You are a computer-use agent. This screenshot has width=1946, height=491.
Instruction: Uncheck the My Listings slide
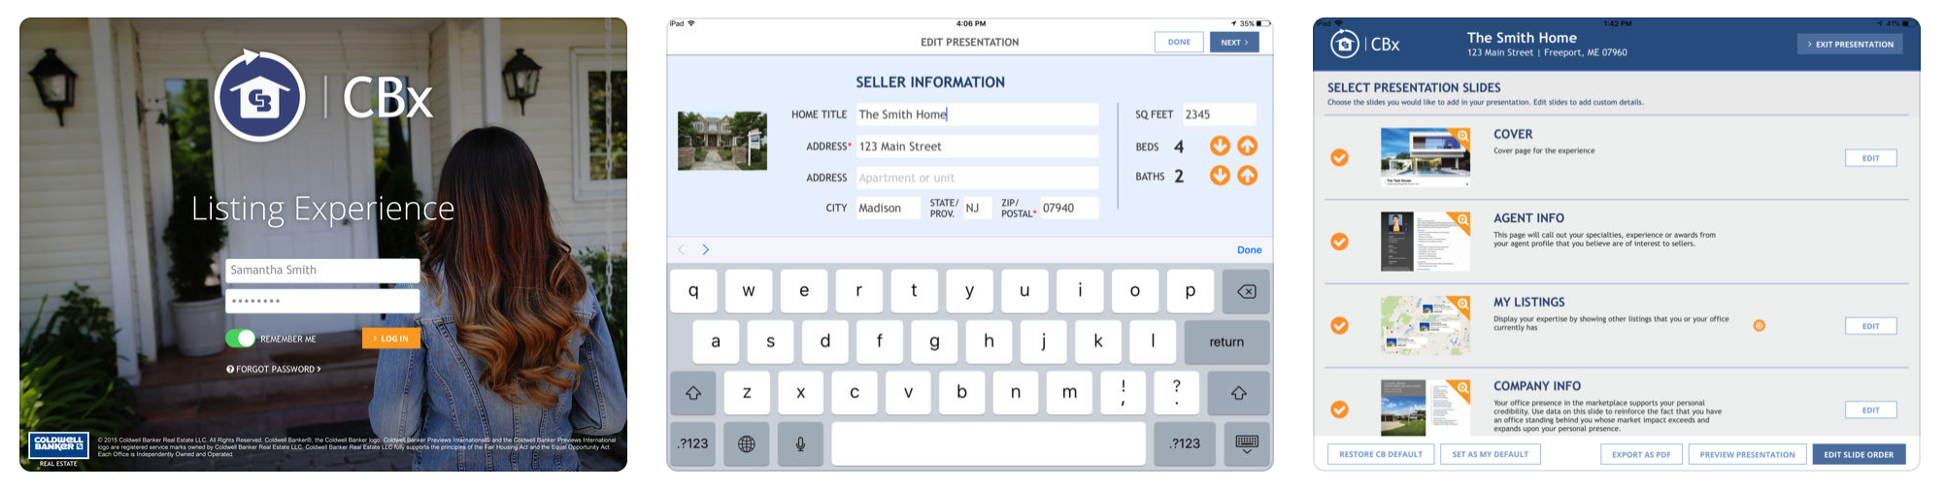(1339, 325)
